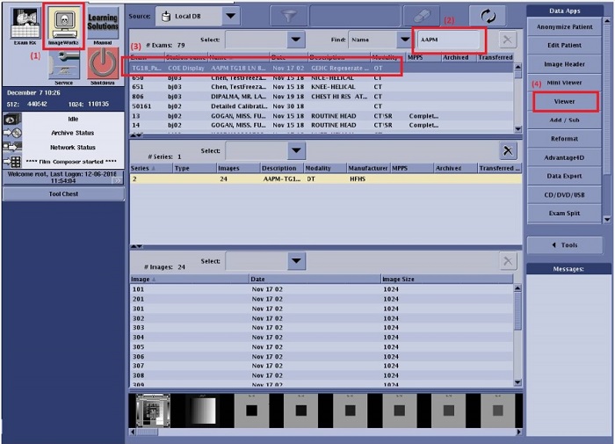
Task: Click the AAPM find text field
Action: pyautogui.click(x=448, y=40)
